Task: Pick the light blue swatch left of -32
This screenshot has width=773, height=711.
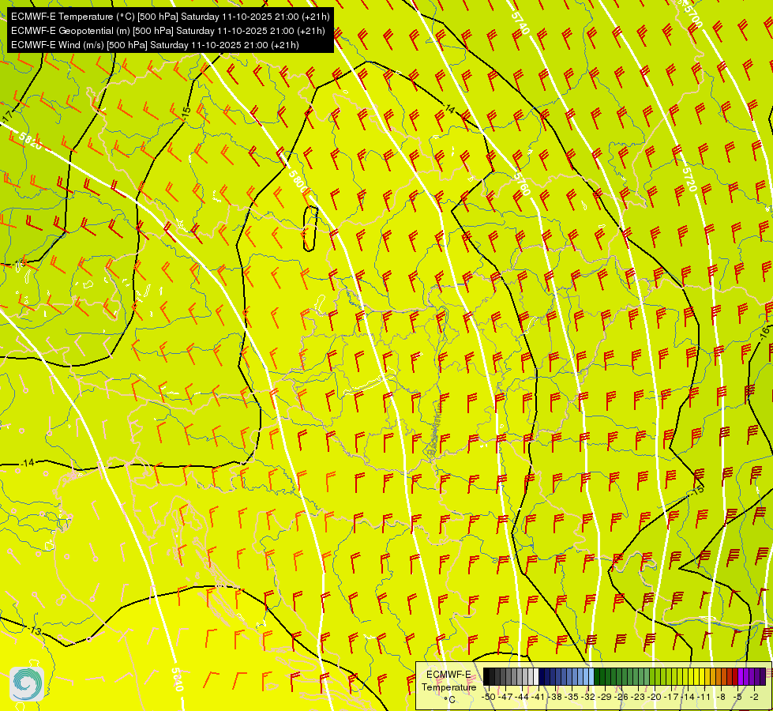Action: point(586,676)
